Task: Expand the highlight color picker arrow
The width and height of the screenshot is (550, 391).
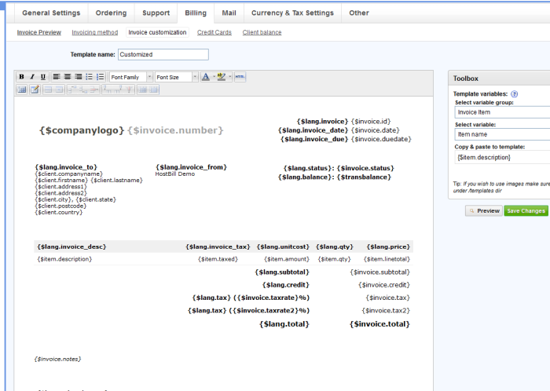Action: tap(229, 77)
